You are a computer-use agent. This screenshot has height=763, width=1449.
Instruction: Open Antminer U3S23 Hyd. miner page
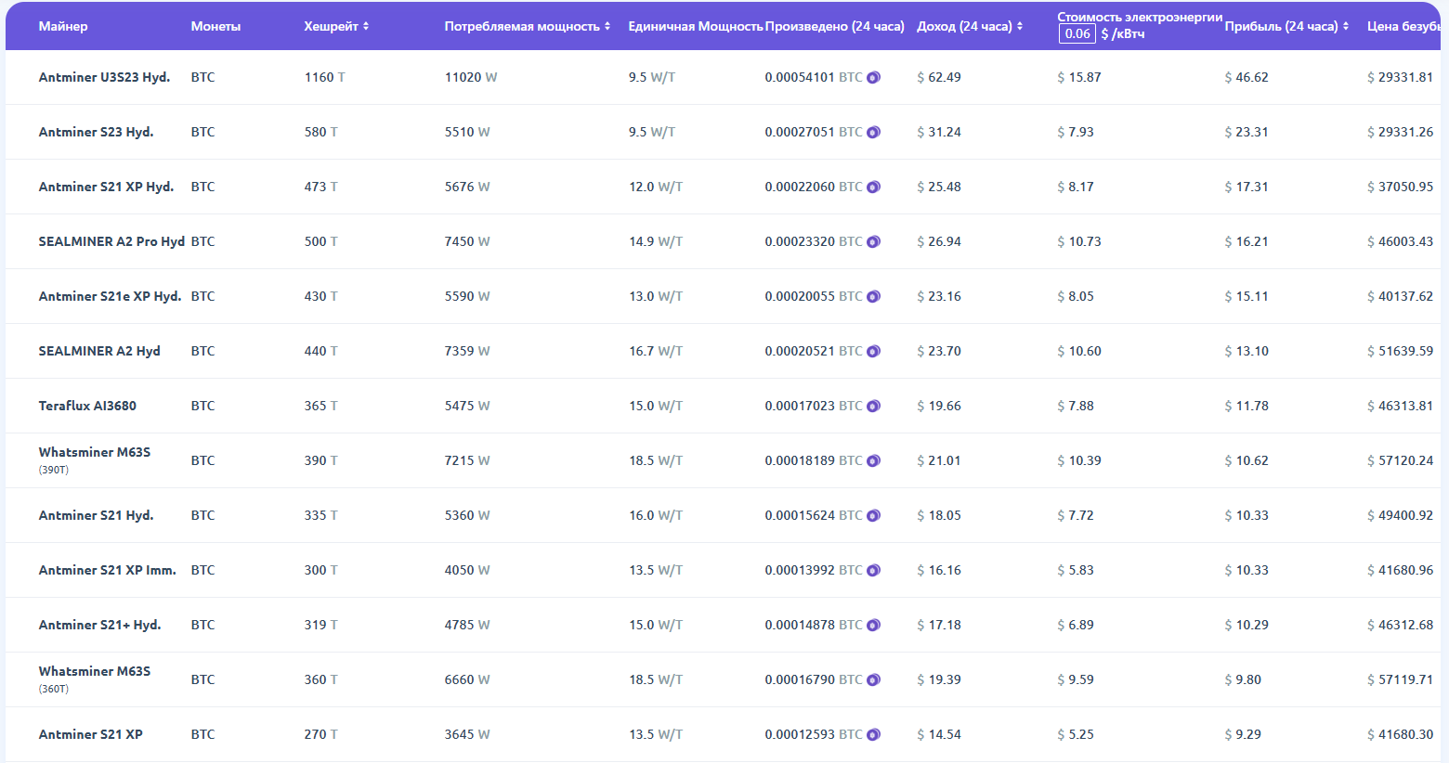(104, 77)
